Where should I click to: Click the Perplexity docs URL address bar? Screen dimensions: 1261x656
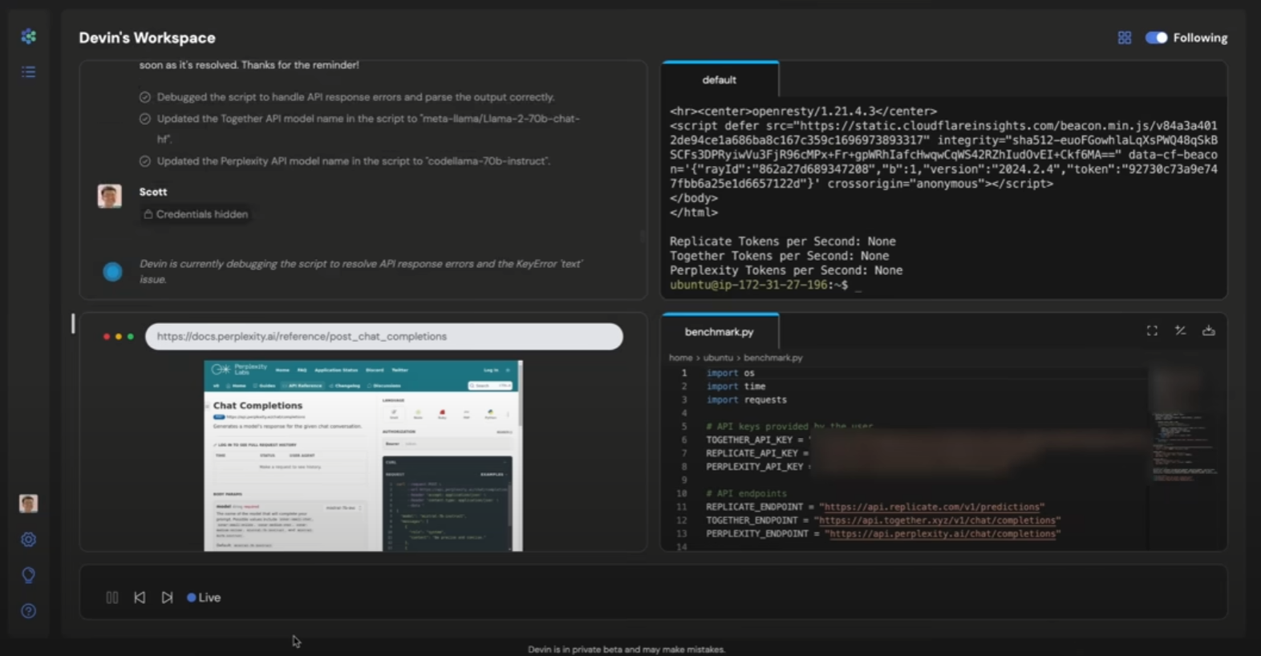click(x=383, y=337)
